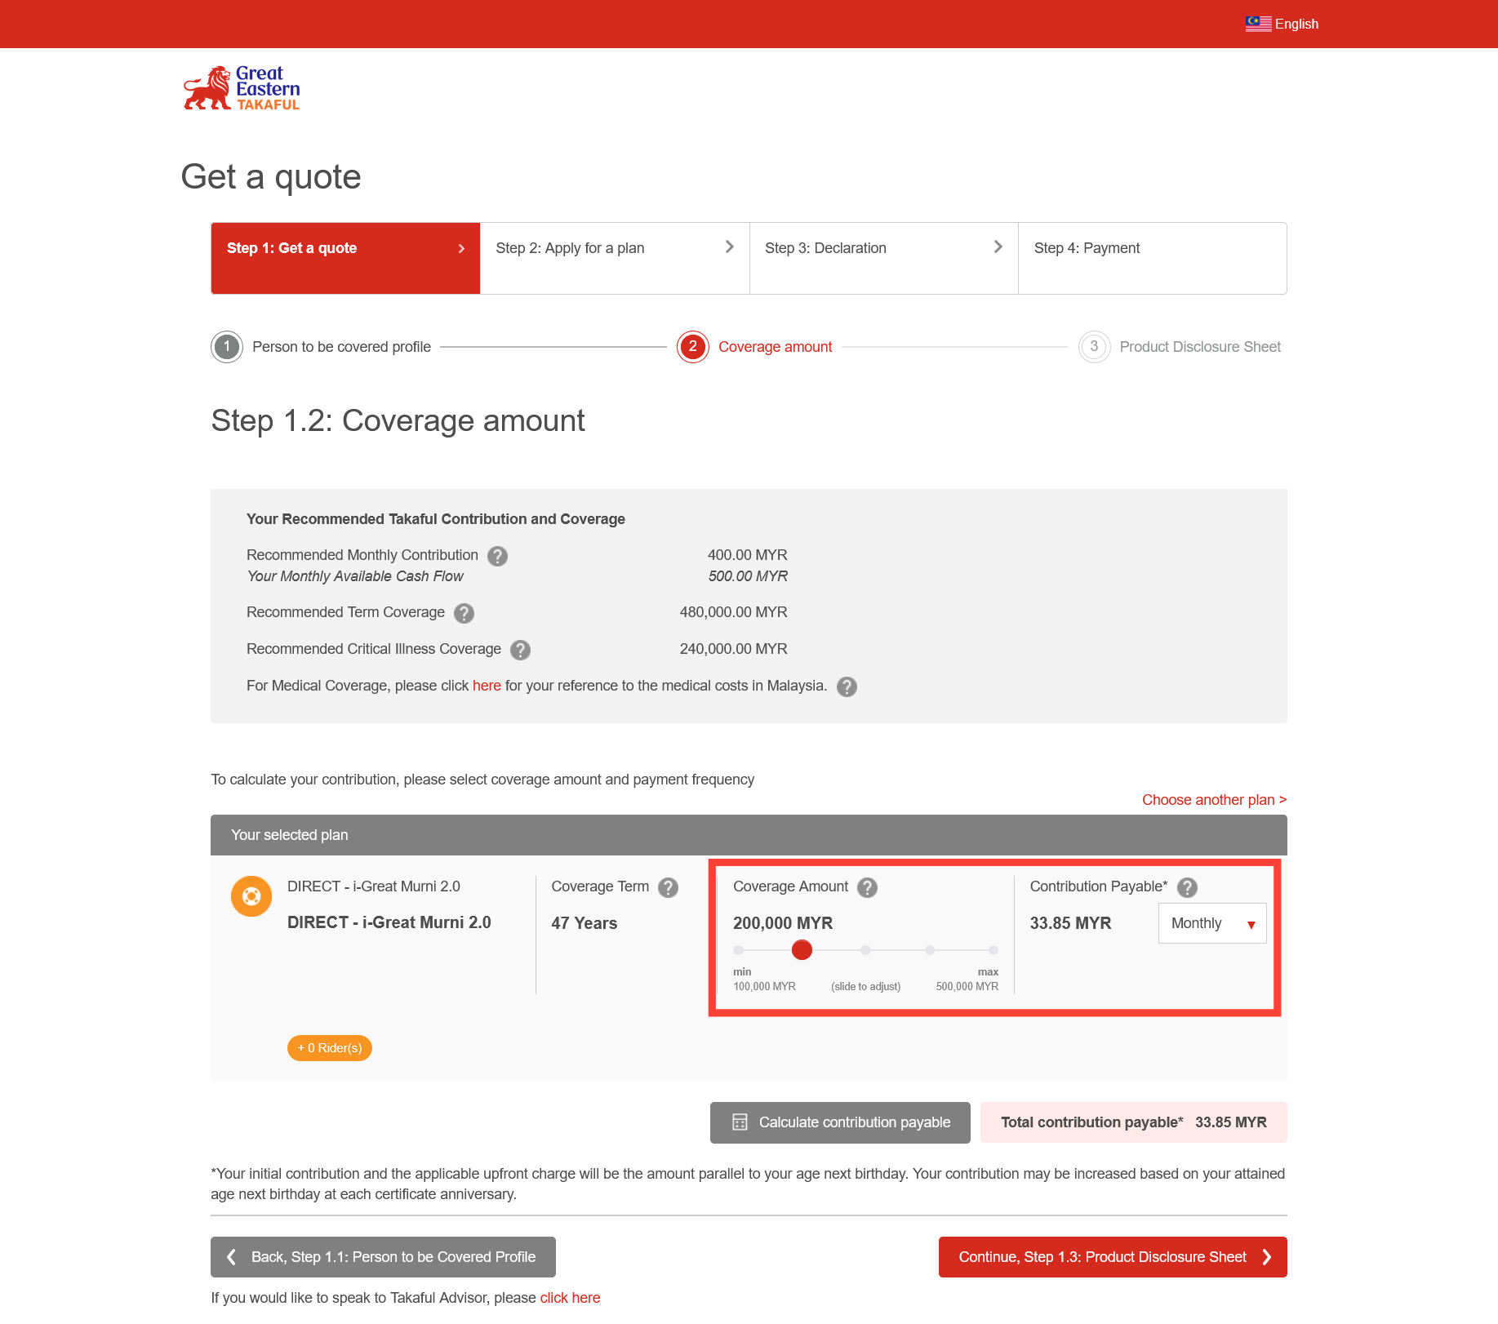1498x1324 pixels.
Task: Go back to Step 1.1 Covered Profile
Action: (x=383, y=1257)
